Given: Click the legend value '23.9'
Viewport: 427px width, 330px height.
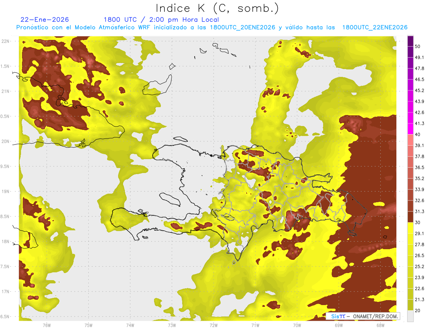Looking at the screenshot, I should click(x=420, y=278).
